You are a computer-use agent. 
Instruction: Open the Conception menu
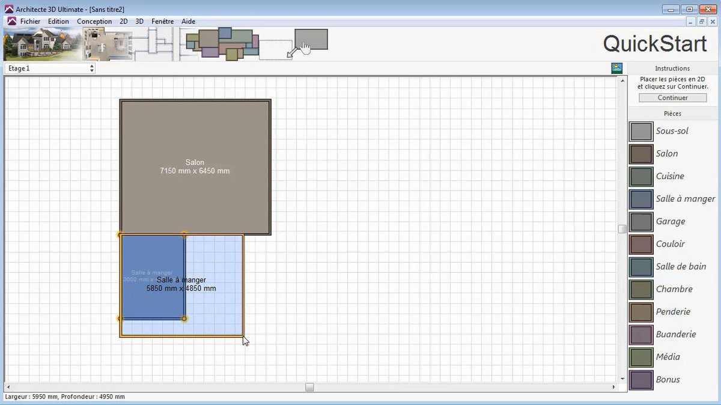coord(94,21)
